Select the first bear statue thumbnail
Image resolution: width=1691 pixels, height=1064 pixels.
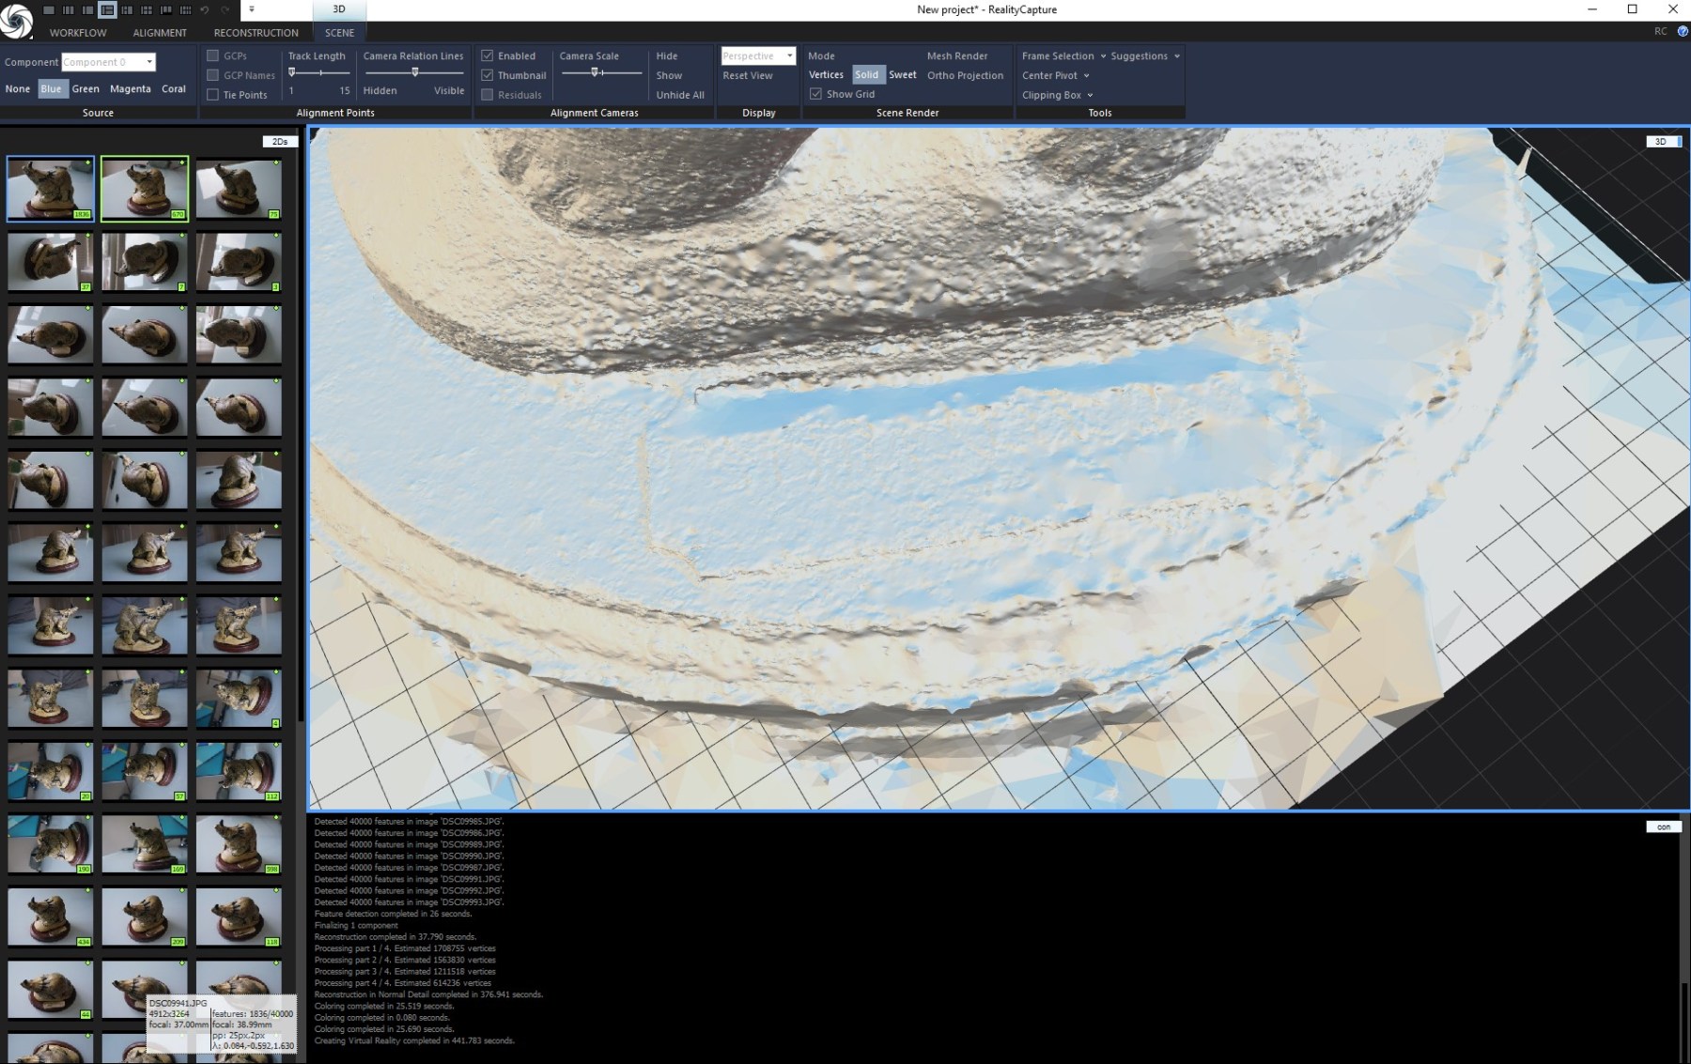click(x=50, y=188)
